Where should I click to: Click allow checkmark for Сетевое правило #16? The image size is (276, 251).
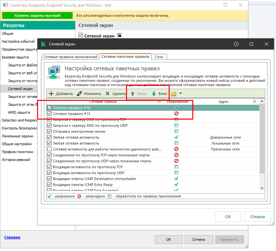(176, 107)
